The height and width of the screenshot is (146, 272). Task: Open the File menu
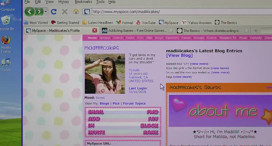(27, 2)
